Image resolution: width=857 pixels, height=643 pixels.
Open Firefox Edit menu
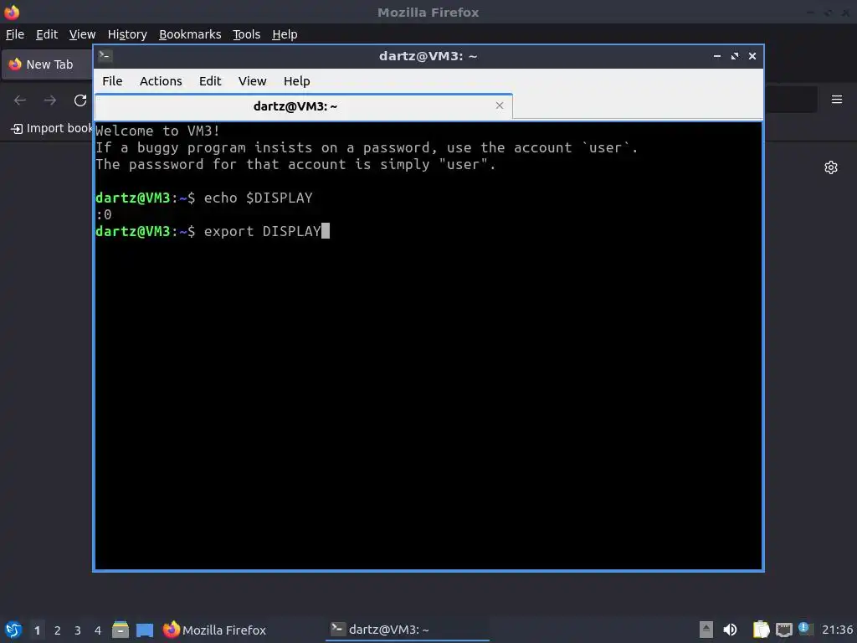47,34
